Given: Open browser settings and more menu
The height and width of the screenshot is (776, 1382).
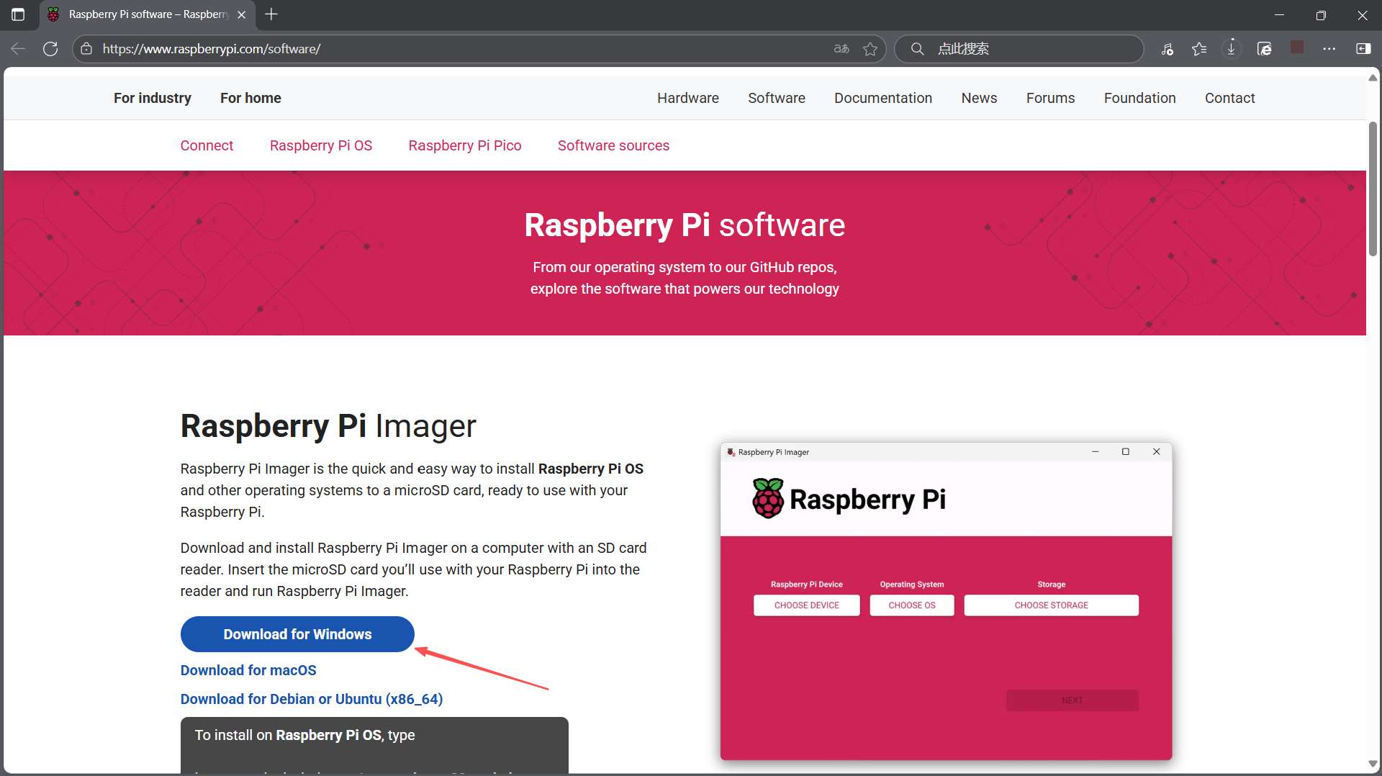Looking at the screenshot, I should pos(1329,49).
